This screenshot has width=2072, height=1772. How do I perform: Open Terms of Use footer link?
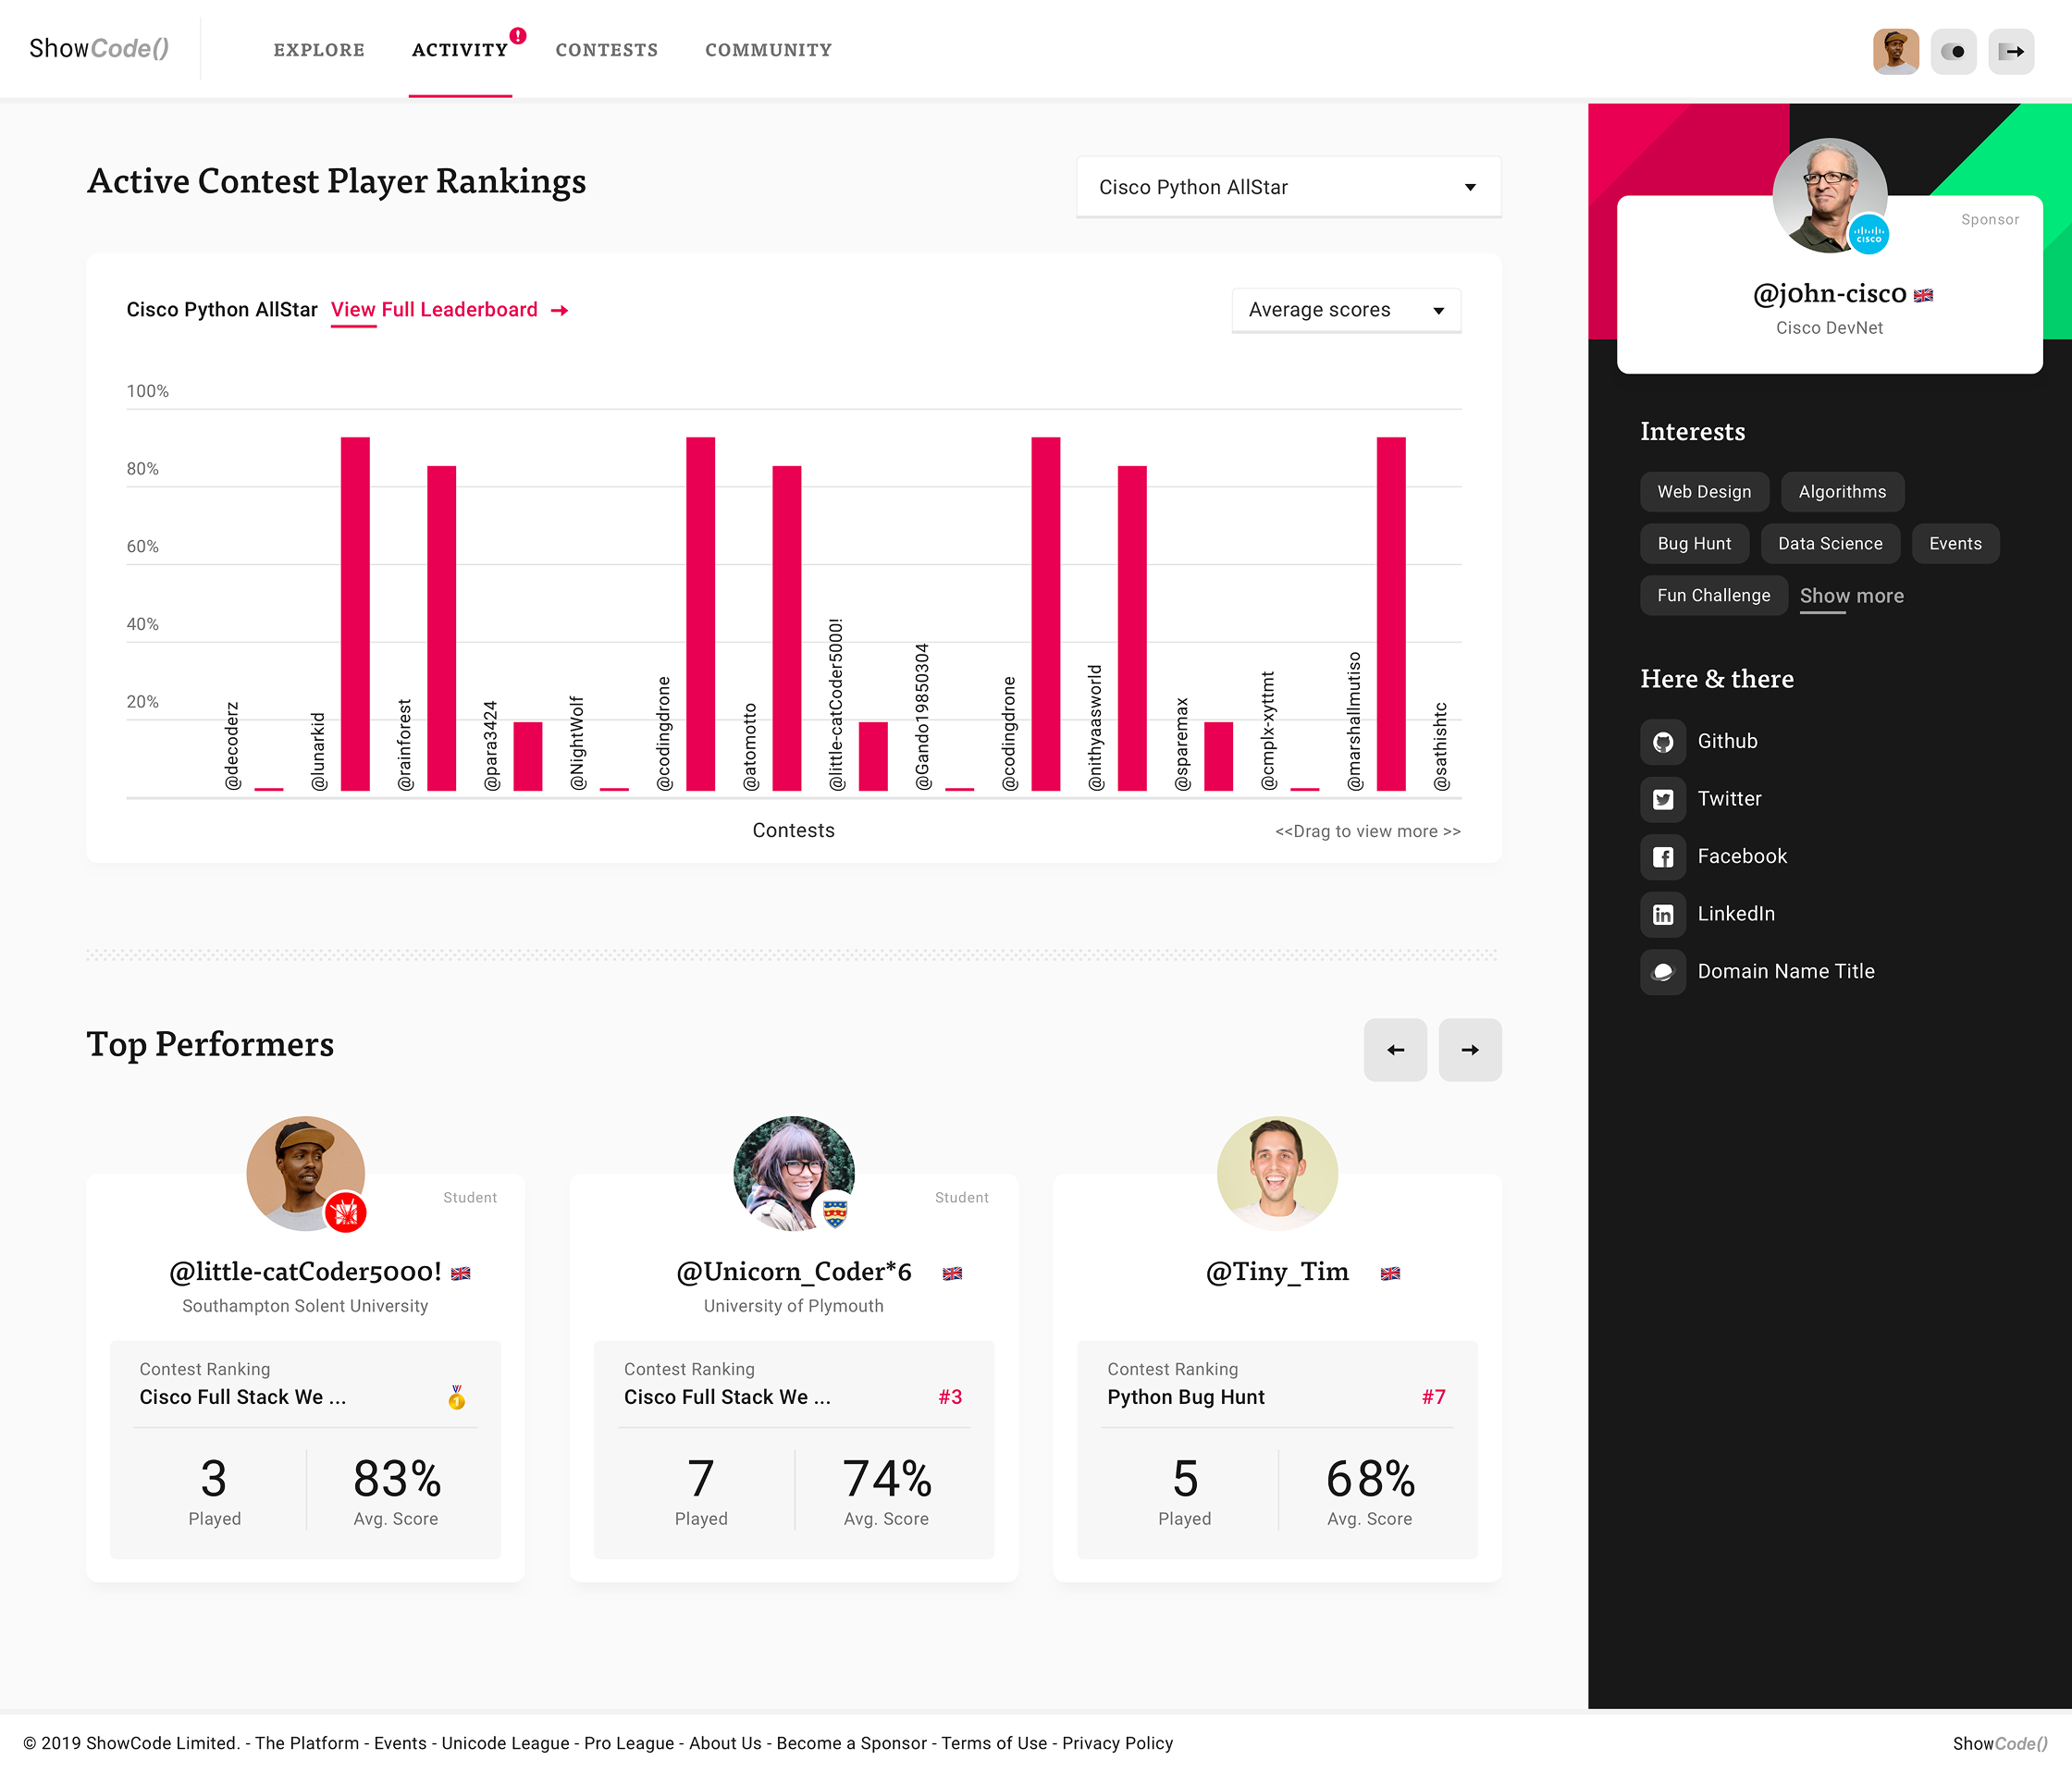tap(994, 1743)
